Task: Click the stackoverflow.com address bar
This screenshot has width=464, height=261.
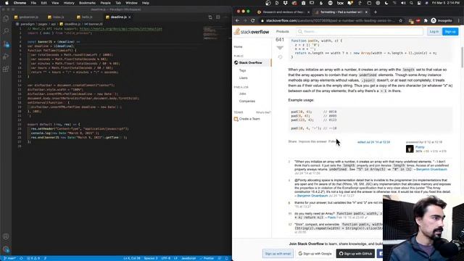Action: click(x=330, y=21)
